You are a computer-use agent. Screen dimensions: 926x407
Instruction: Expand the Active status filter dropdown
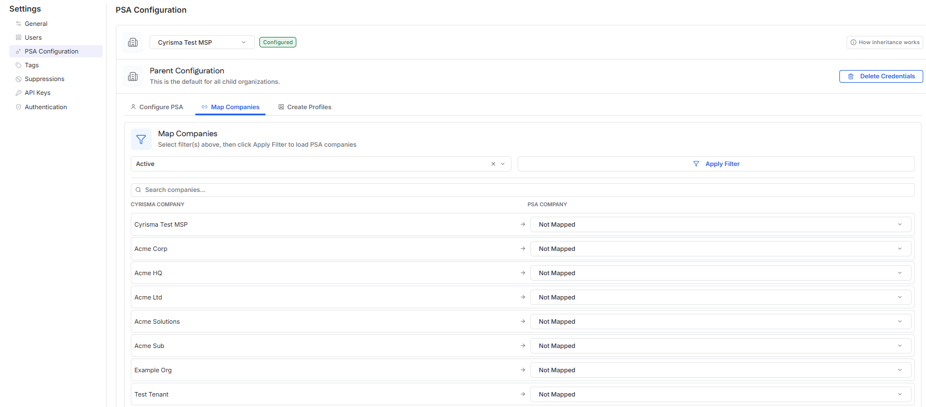(503, 164)
